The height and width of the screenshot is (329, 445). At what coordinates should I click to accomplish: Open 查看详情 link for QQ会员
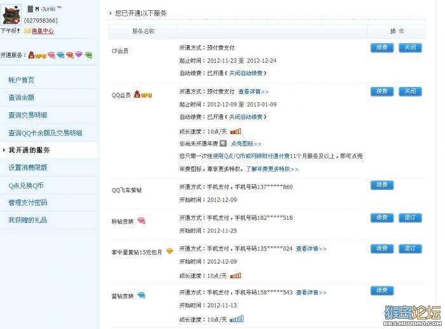pyautogui.click(x=254, y=91)
